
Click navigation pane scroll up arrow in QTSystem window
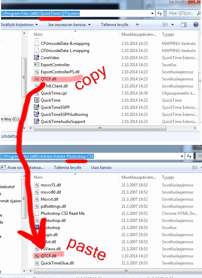24,33
